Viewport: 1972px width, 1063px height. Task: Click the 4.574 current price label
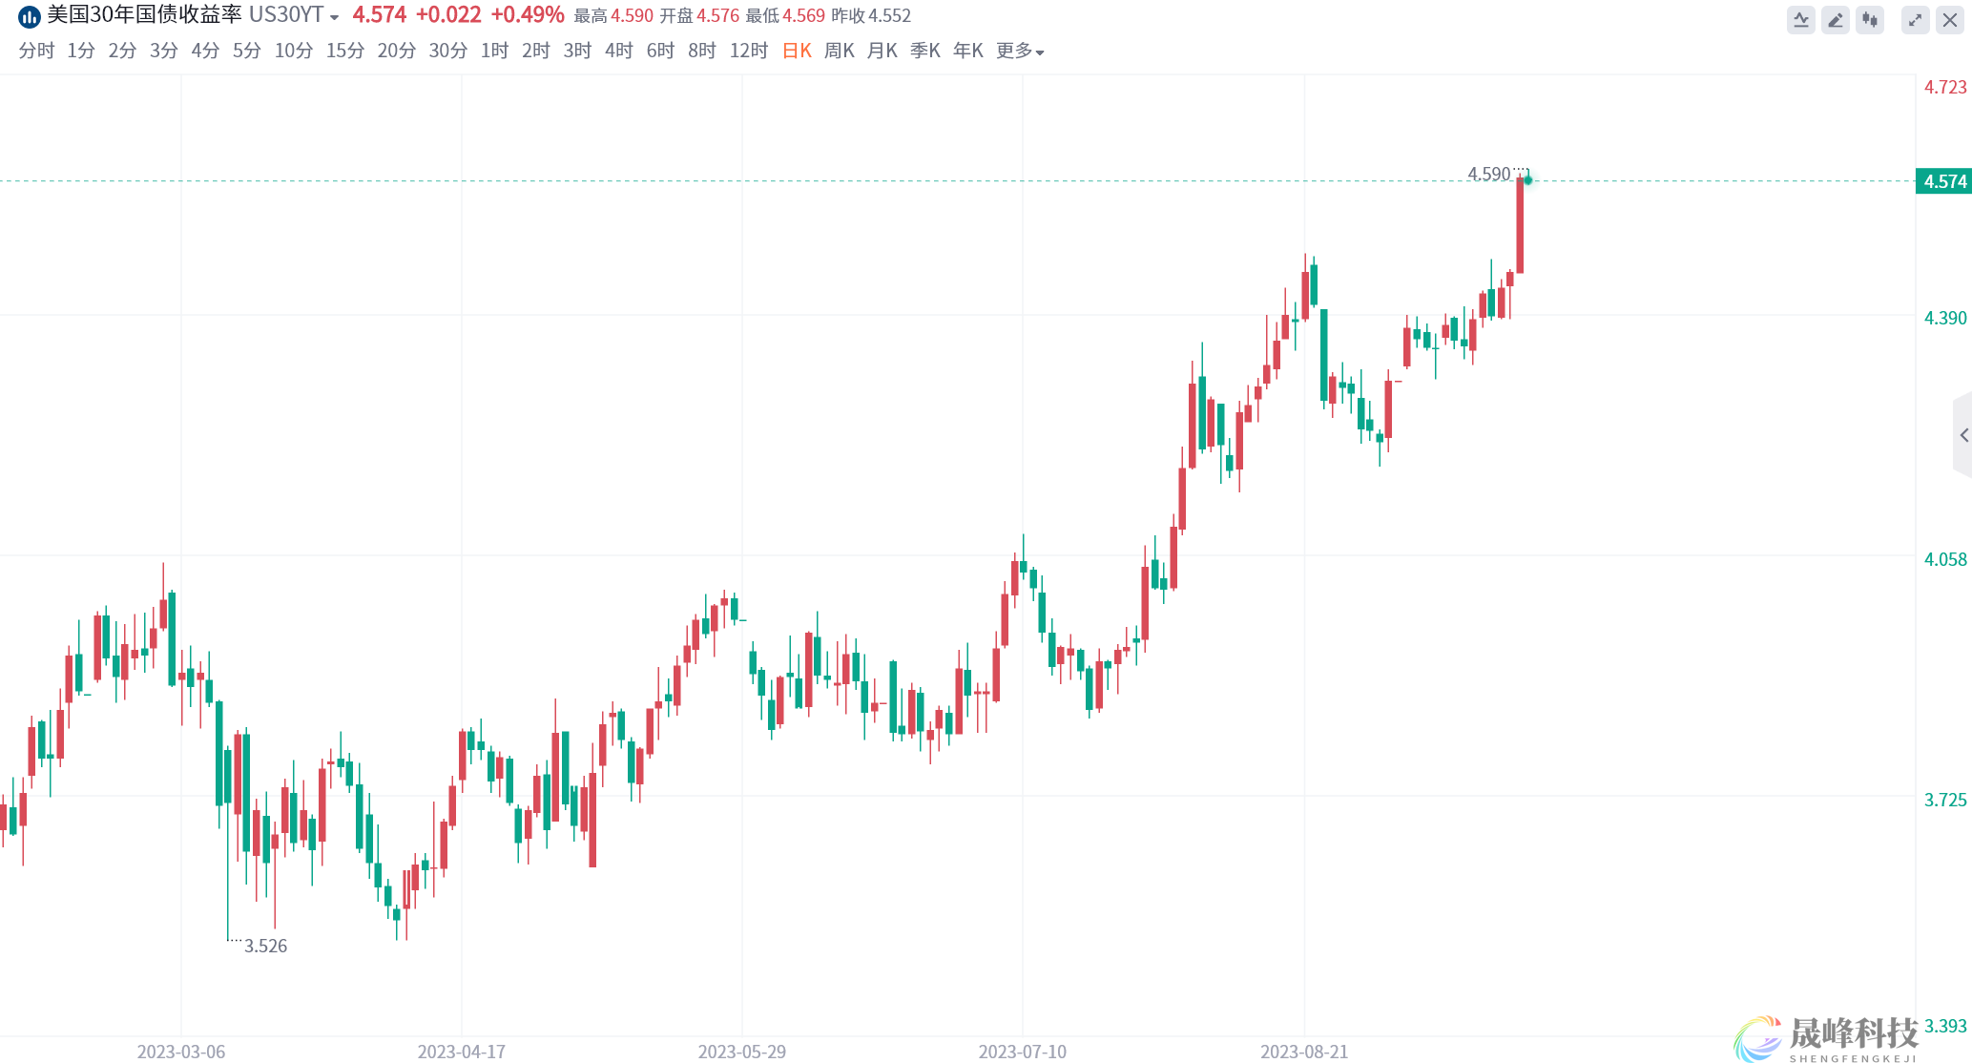tap(1944, 181)
